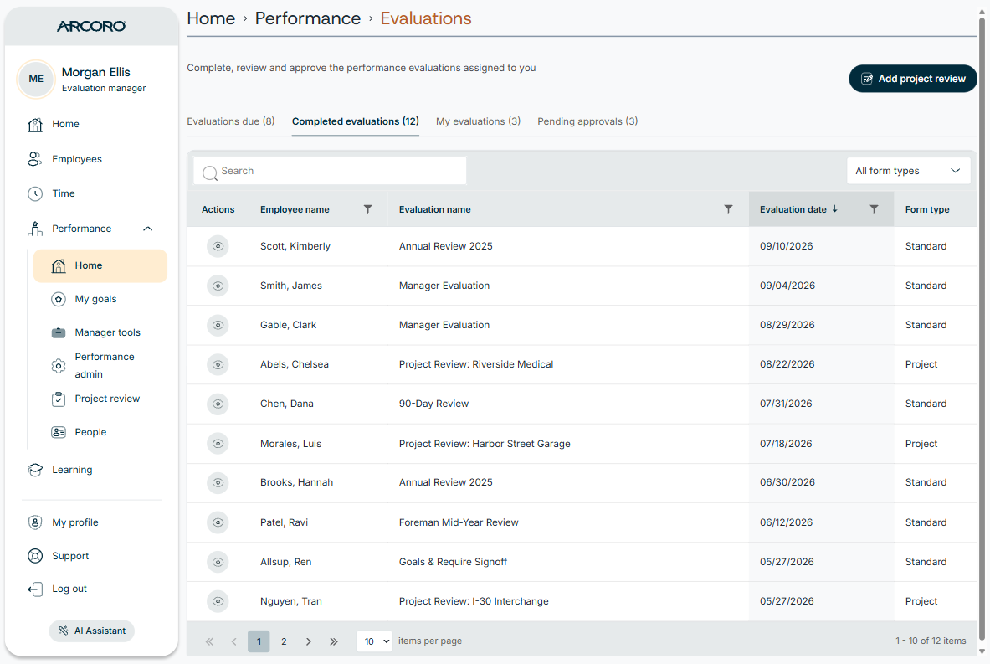
Task: Open the My evaluations tab
Action: tap(478, 121)
